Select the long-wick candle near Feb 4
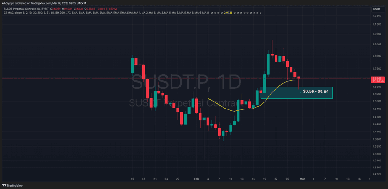The height and width of the screenshot is (189, 388). 204,138
